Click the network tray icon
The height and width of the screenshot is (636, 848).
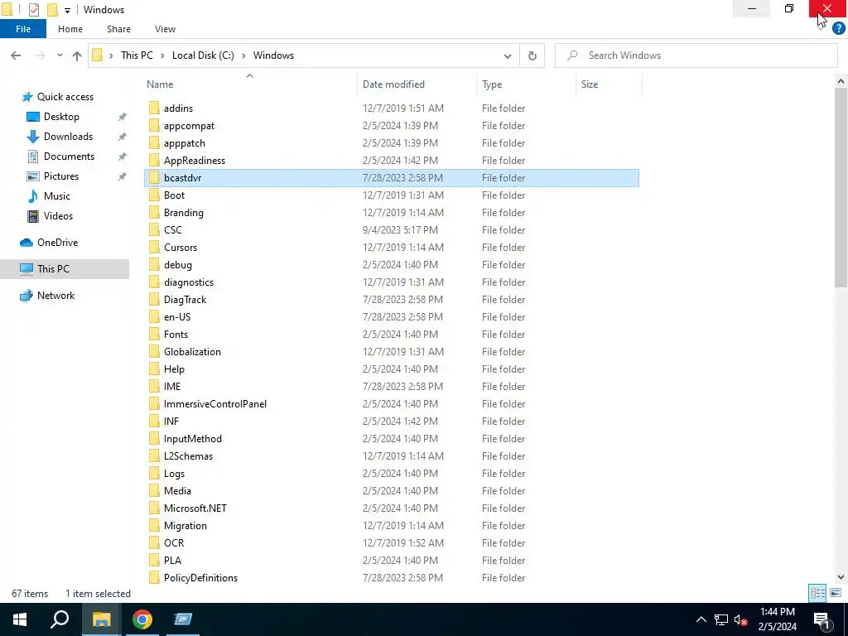pyautogui.click(x=721, y=619)
